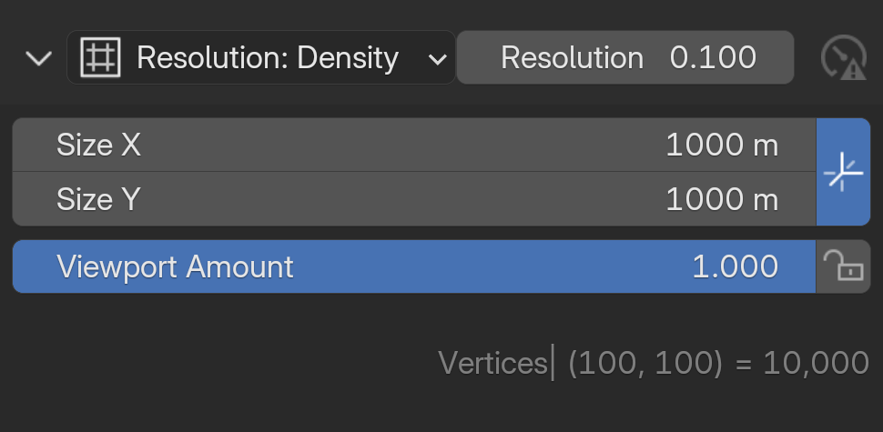
Task: Click the Resolution 0.100 field
Action: pos(624,58)
